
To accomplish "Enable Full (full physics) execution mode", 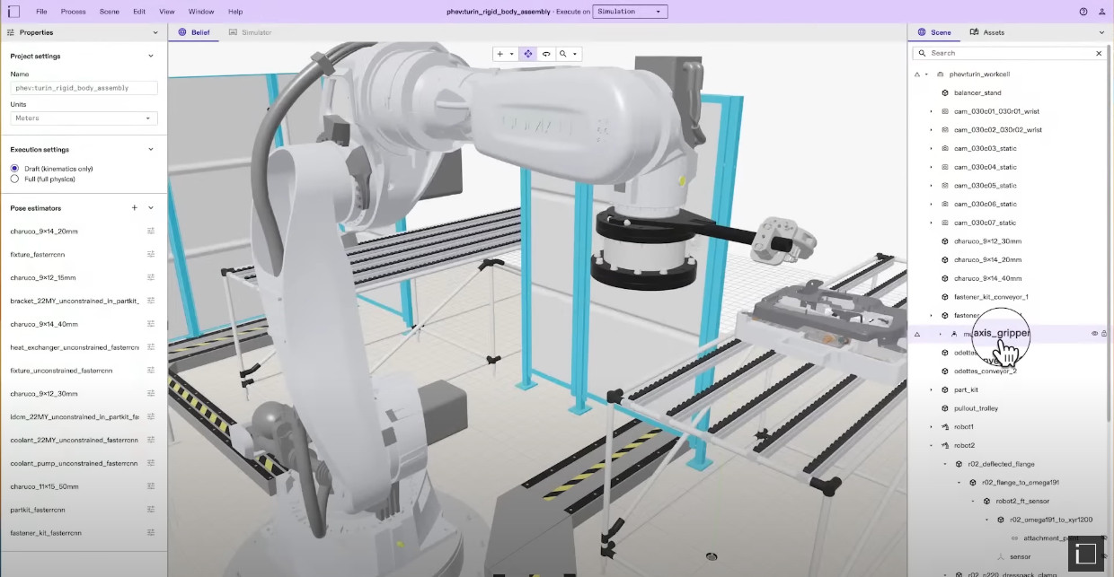I will tap(13, 179).
